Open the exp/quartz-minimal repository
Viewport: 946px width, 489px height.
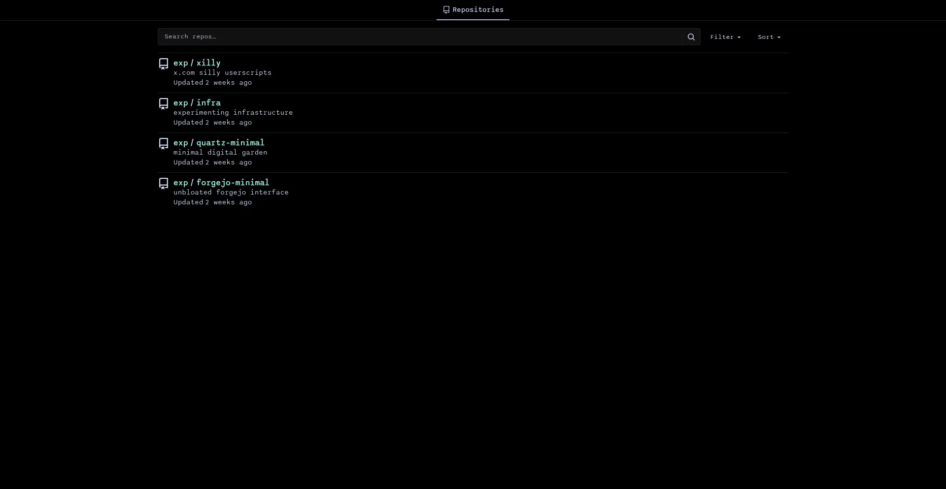coord(219,143)
